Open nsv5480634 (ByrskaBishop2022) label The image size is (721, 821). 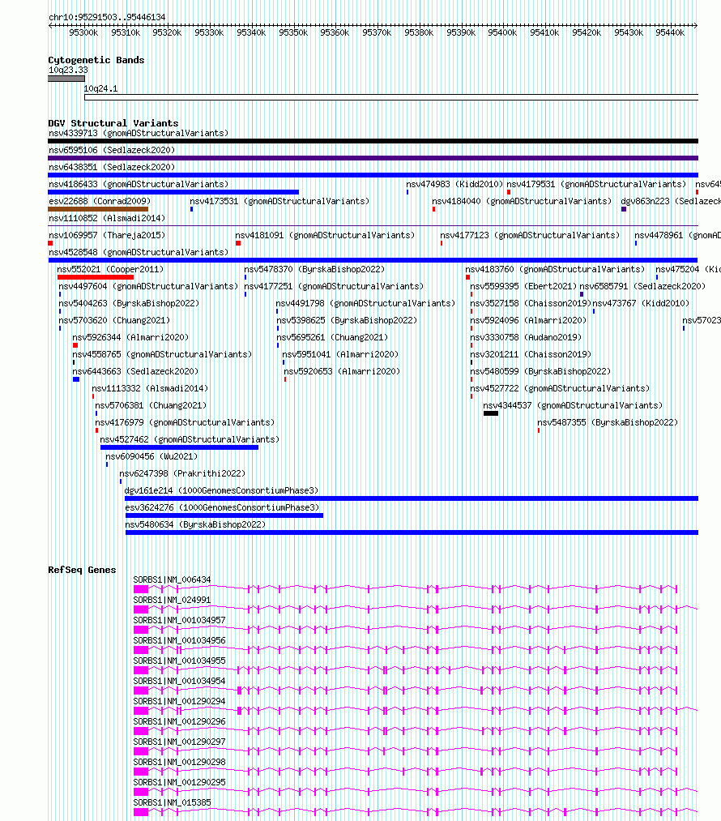point(196,524)
